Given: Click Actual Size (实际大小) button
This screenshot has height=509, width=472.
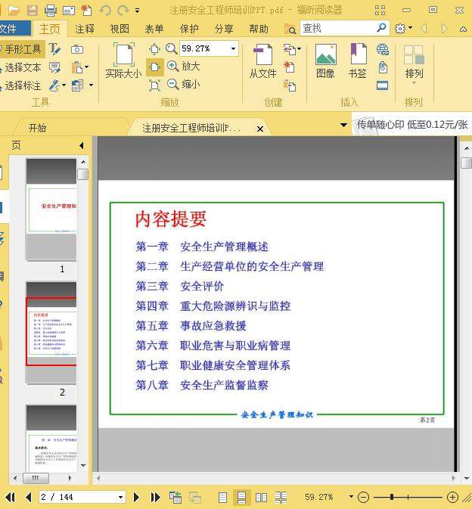Looking at the screenshot, I should pyautogui.click(x=124, y=61).
